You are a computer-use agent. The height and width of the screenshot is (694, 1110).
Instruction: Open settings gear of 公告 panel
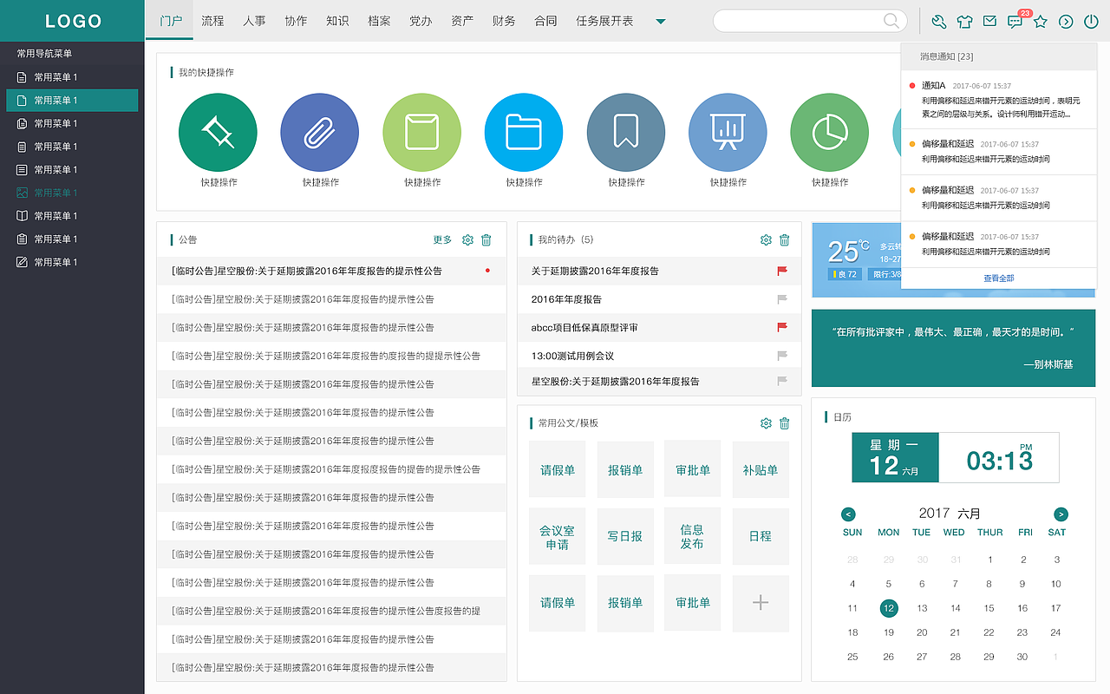click(468, 240)
